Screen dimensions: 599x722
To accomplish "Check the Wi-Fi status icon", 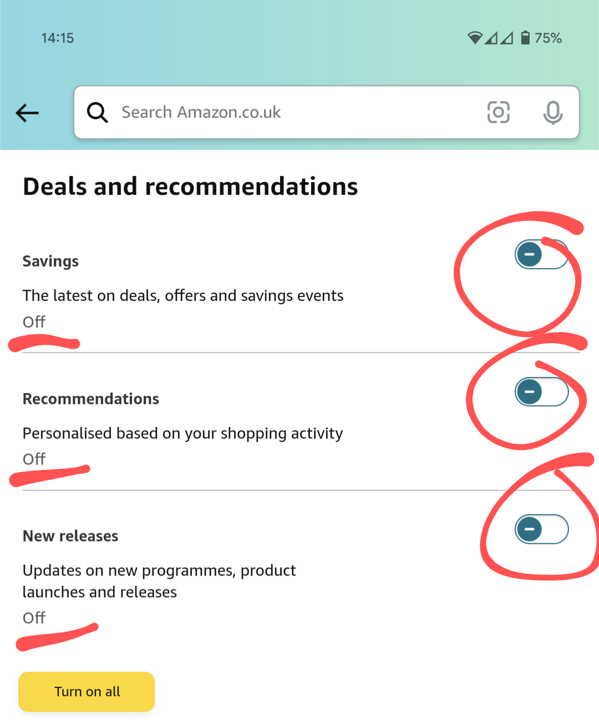I will click(x=475, y=38).
